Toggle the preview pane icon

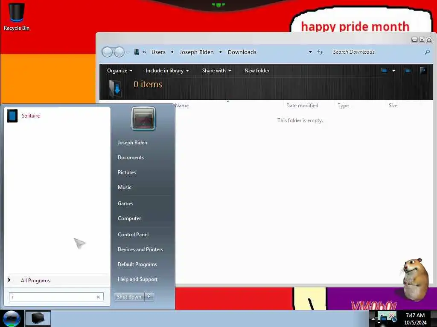408,71
